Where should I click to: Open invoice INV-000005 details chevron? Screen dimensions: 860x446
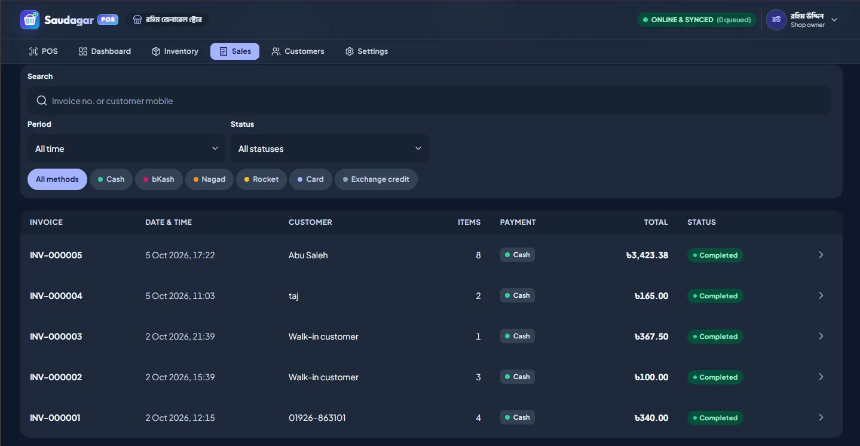(x=821, y=255)
